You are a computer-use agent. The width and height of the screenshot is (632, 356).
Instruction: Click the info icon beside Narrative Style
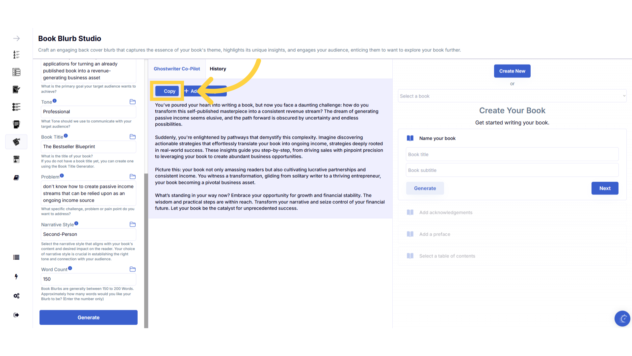pos(76,223)
